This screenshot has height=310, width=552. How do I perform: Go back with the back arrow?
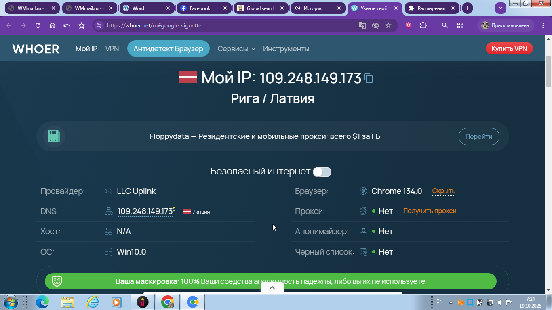click(9, 25)
